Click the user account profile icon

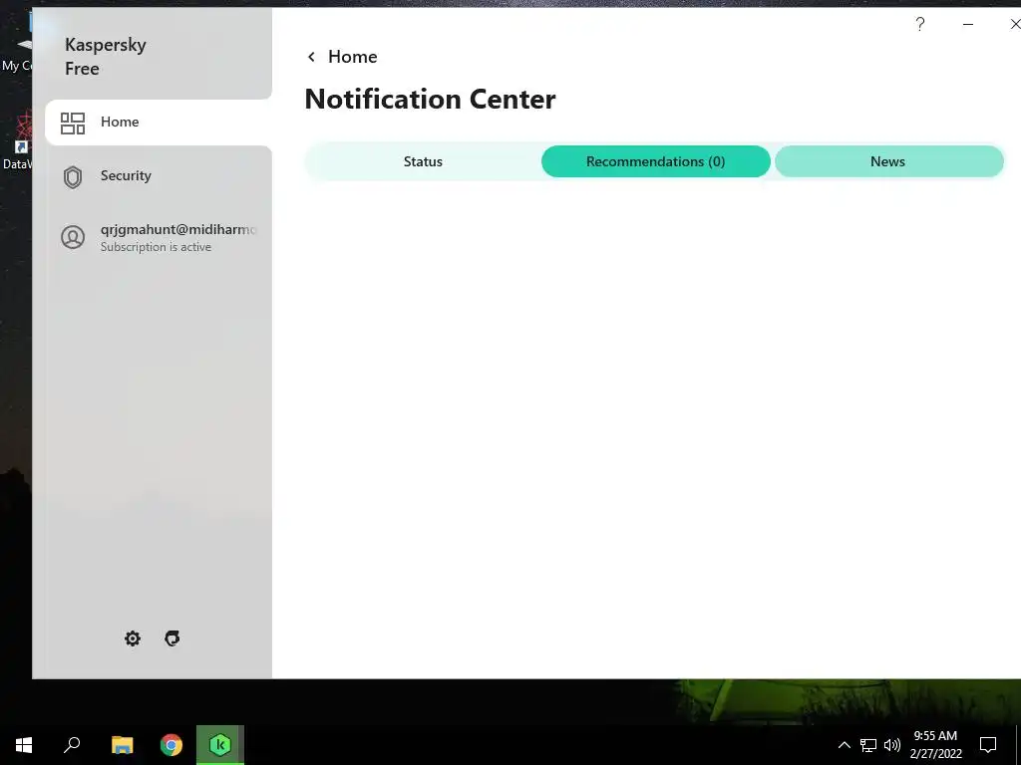click(x=73, y=237)
